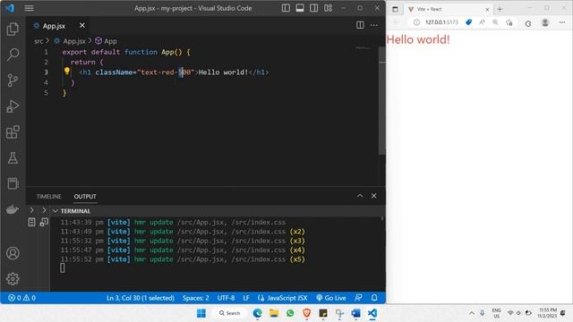This screenshot has height=322, width=573.
Task: Toggle panel layout icon in title bar
Action: tap(300, 8)
